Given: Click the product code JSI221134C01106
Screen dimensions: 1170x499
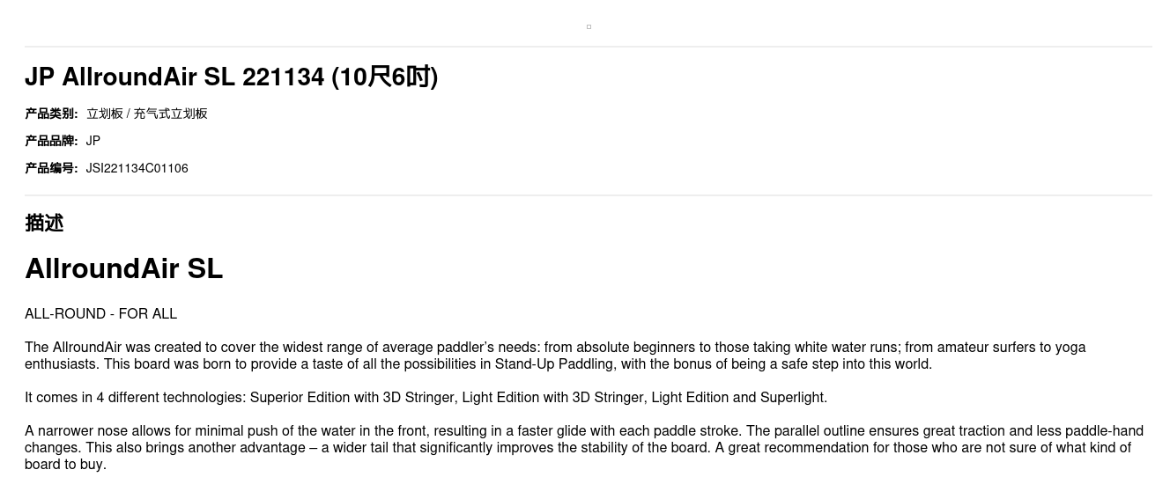Looking at the screenshot, I should click(x=137, y=168).
